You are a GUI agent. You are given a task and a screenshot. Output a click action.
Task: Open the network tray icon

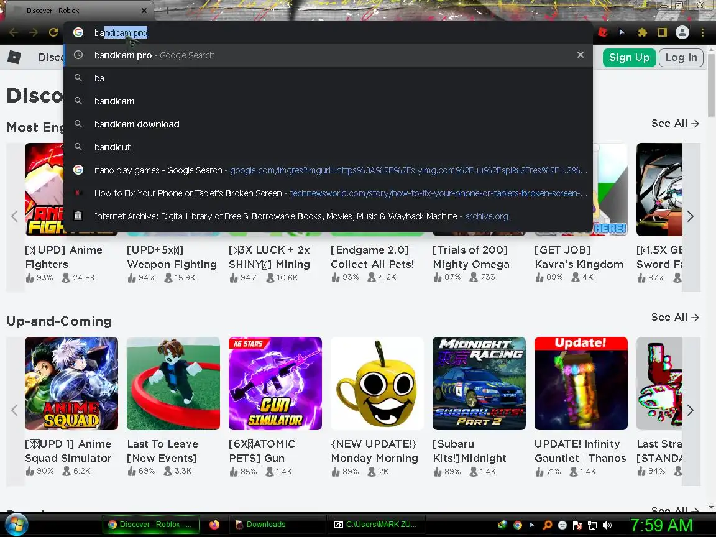[x=592, y=525]
